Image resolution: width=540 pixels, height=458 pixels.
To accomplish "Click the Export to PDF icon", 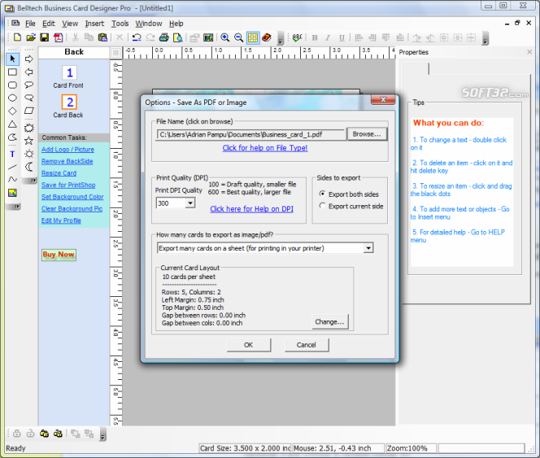I will click(x=59, y=37).
